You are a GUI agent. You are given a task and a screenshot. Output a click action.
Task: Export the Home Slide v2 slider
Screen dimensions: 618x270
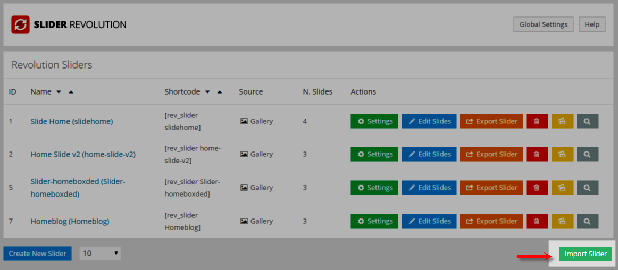click(491, 154)
